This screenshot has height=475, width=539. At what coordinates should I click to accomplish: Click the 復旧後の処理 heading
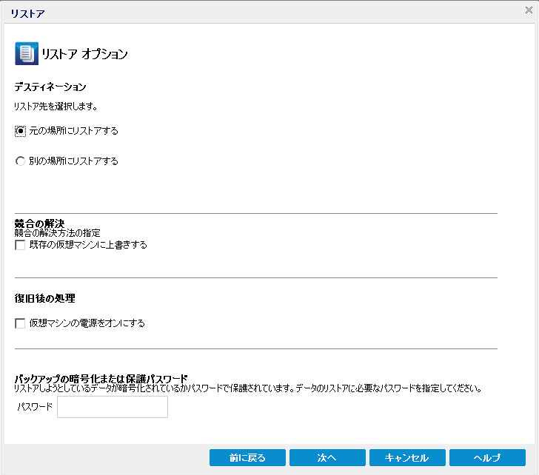coord(44,298)
